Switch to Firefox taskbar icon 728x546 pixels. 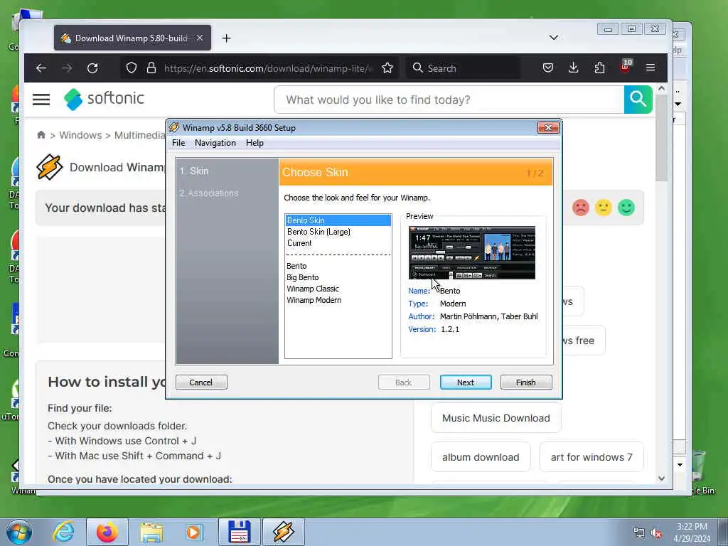107,532
